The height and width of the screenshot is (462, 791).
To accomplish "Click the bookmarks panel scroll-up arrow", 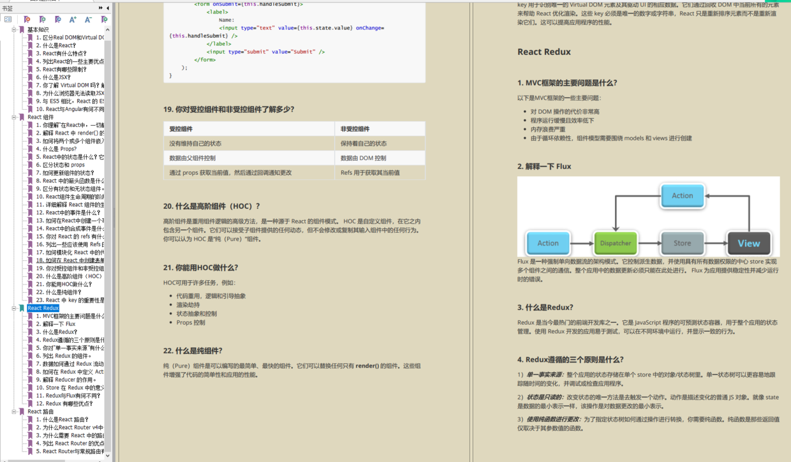I will 108,29.
